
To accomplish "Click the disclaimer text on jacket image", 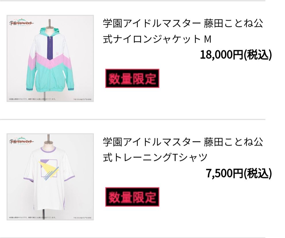I will coord(32,99).
